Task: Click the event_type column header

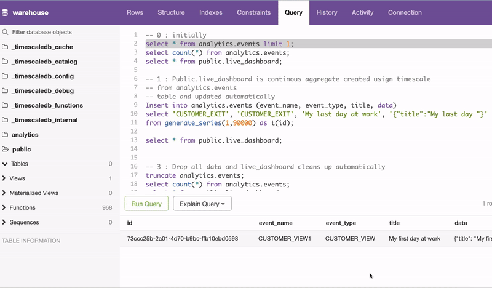Action: (341, 223)
